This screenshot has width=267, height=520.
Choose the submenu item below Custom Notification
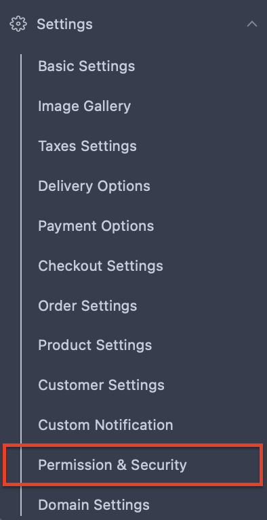112,464
